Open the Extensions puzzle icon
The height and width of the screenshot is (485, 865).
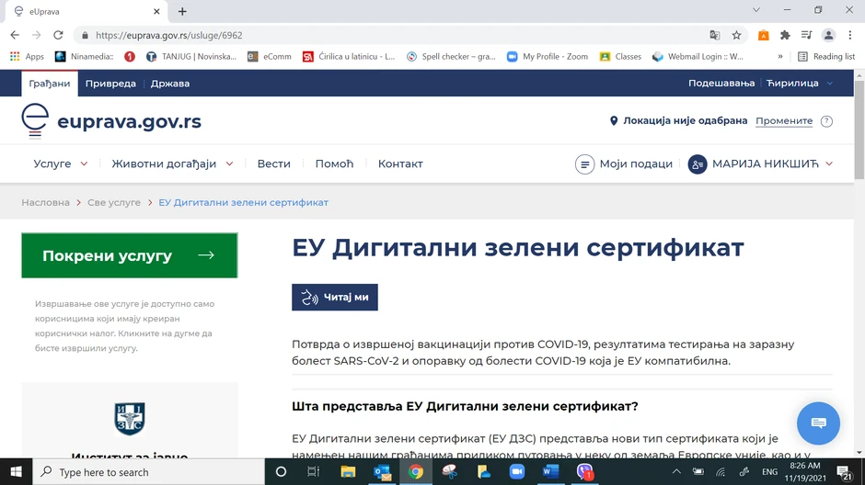pyautogui.click(x=785, y=35)
